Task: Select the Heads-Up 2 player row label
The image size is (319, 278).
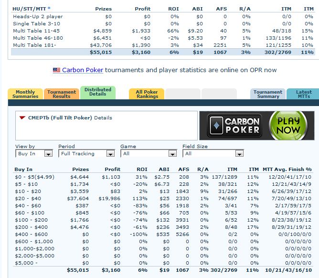Action: [38, 17]
